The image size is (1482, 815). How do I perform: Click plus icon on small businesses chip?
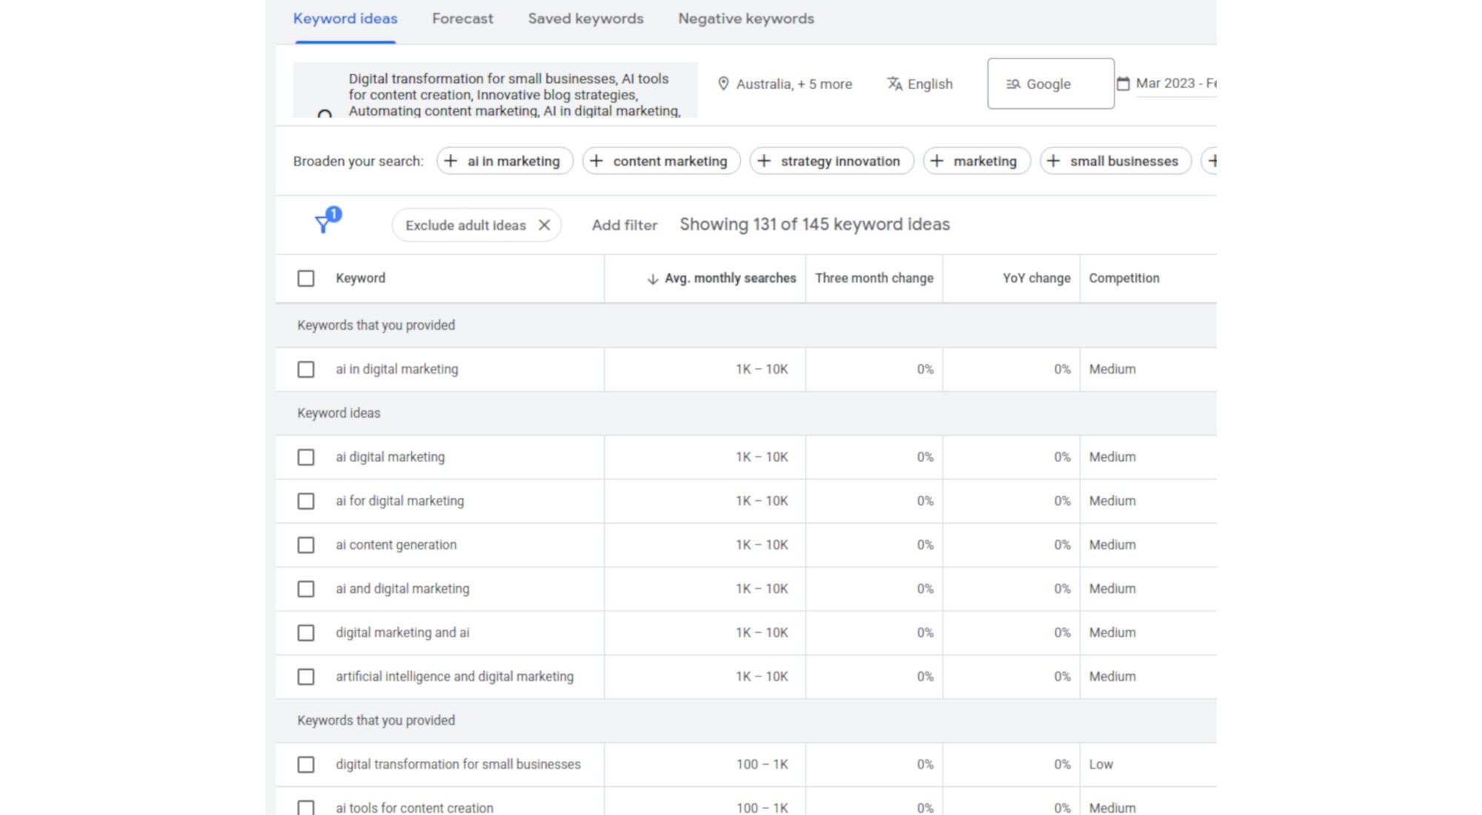click(1053, 161)
